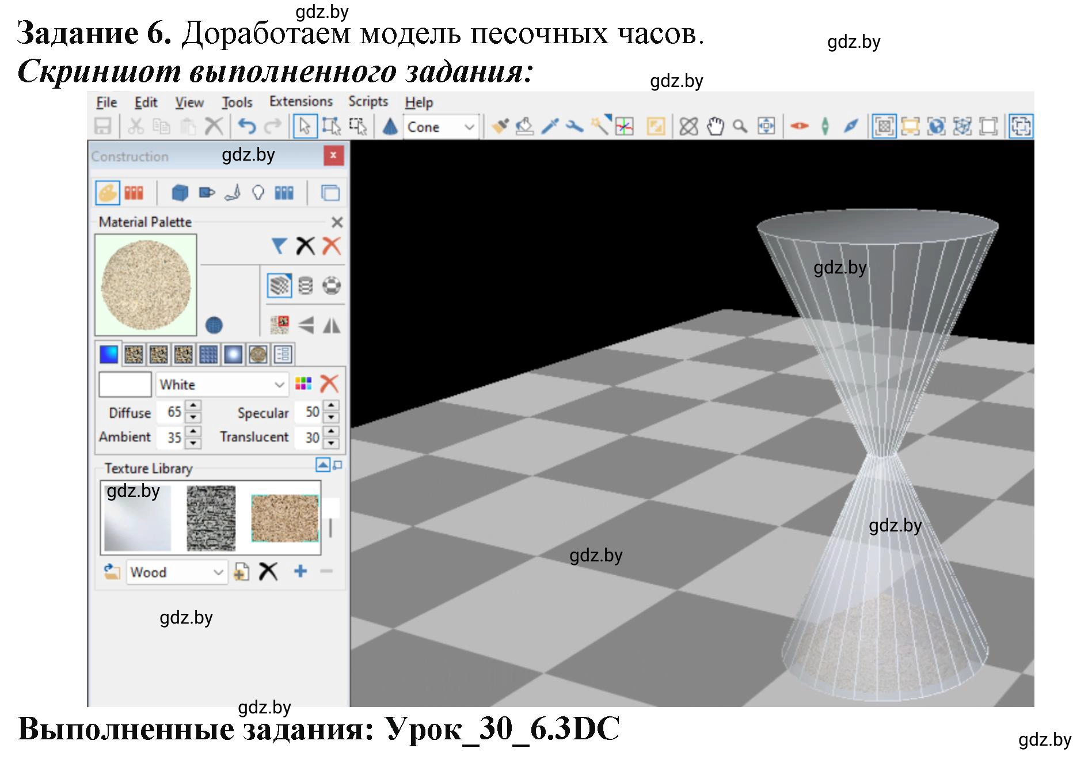This screenshot has height=771, width=1092.
Task: Select the paint brush tool
Action: (500, 126)
